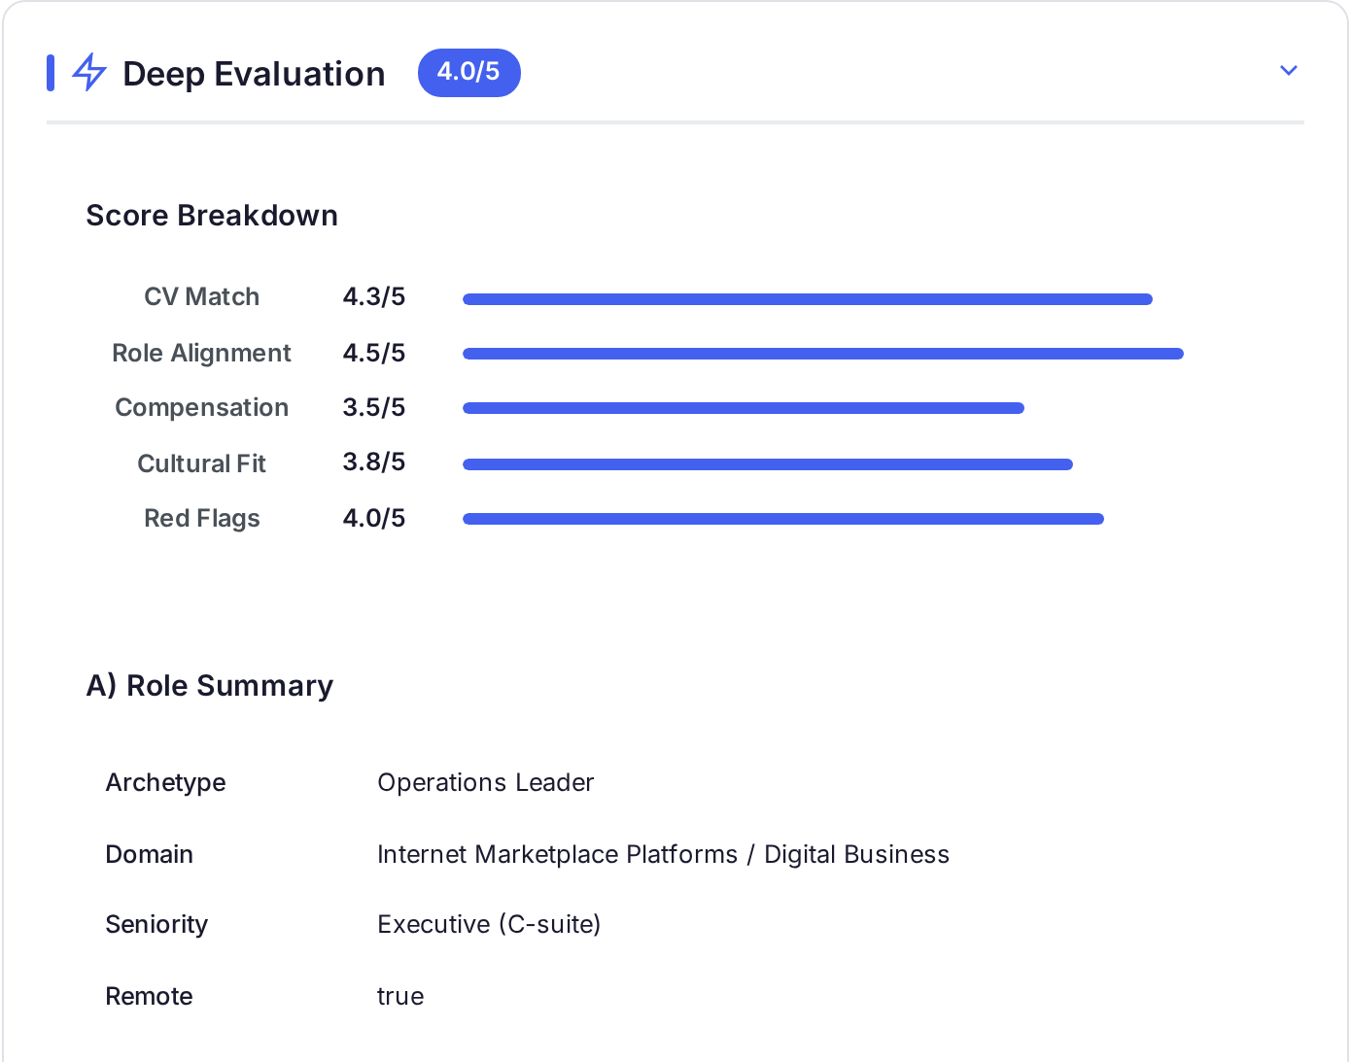Click the CV Match label

point(202,297)
